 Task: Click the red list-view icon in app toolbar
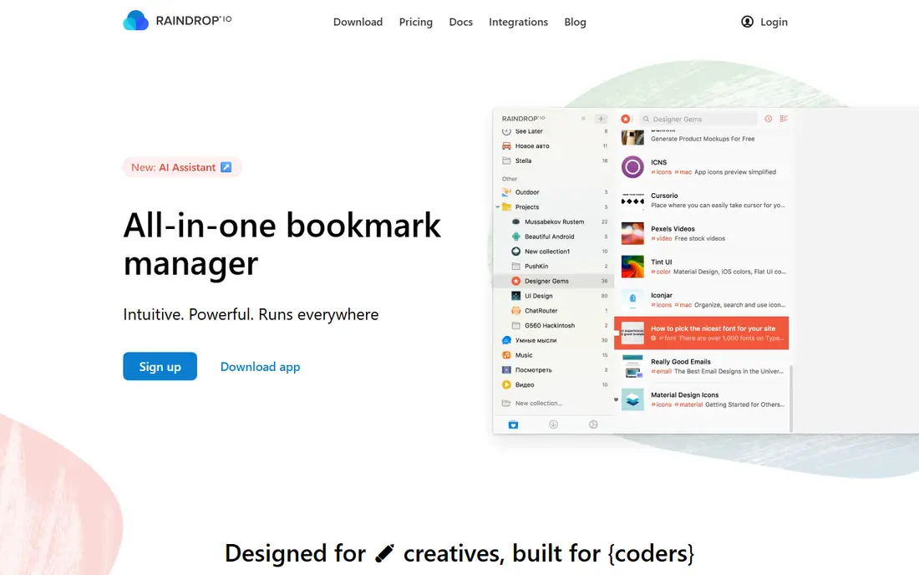[x=784, y=119]
